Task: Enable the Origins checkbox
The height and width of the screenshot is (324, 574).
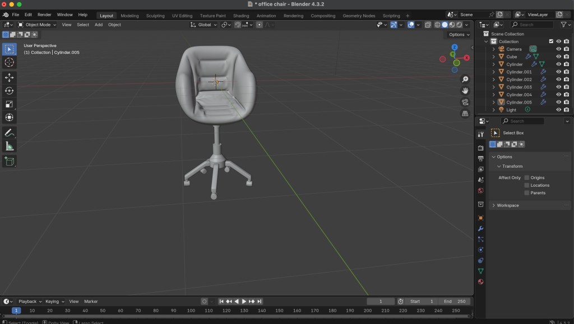Action: click(x=527, y=177)
